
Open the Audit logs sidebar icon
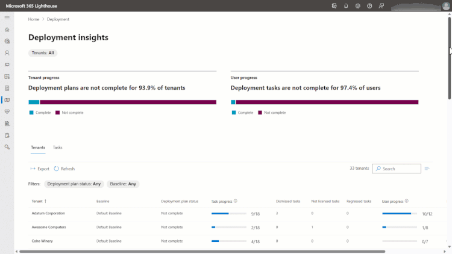[x=7, y=123]
